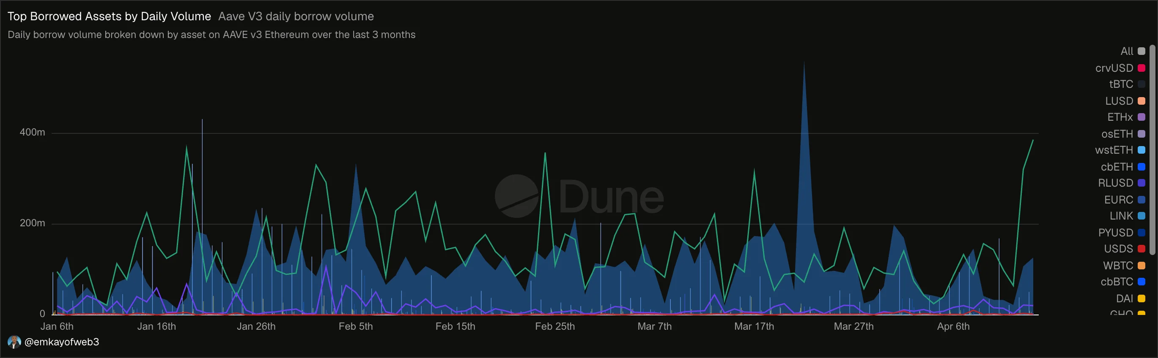Viewport: 1158px width, 358px height.
Task: Toggle the All series legend swatch
Action: point(1141,51)
